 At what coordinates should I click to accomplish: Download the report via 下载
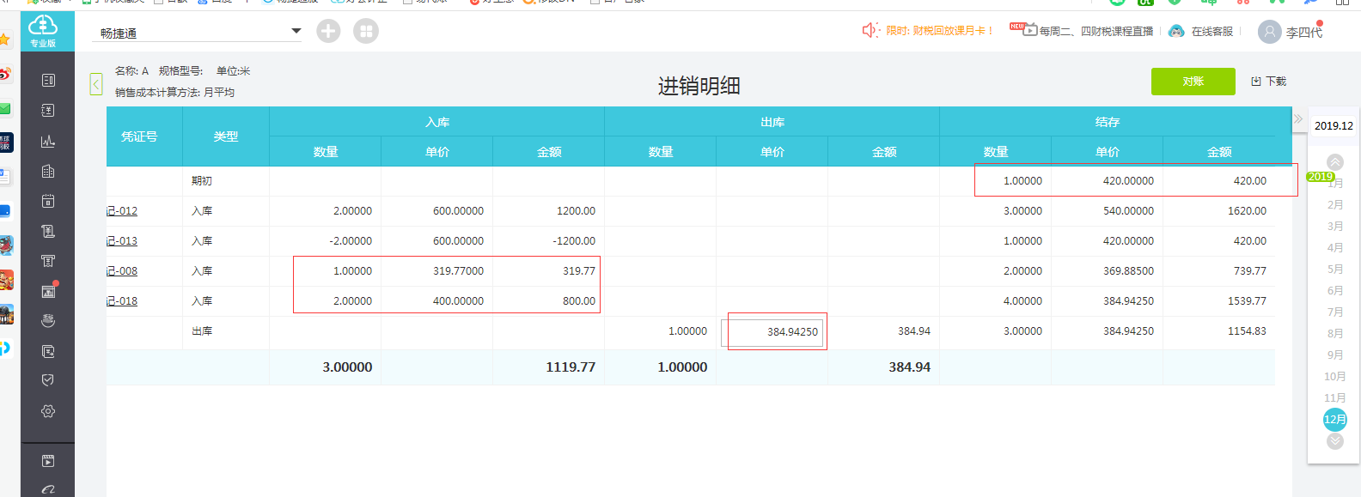tap(1269, 82)
